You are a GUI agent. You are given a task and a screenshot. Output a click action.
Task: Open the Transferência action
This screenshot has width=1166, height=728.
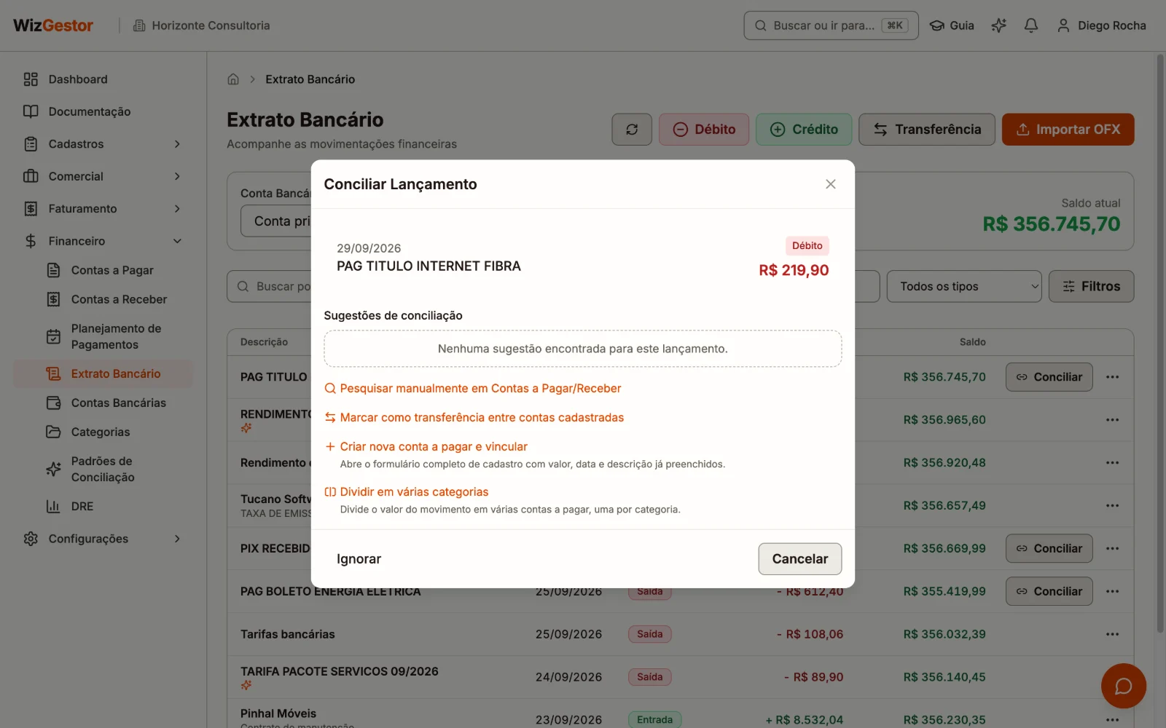pos(927,130)
